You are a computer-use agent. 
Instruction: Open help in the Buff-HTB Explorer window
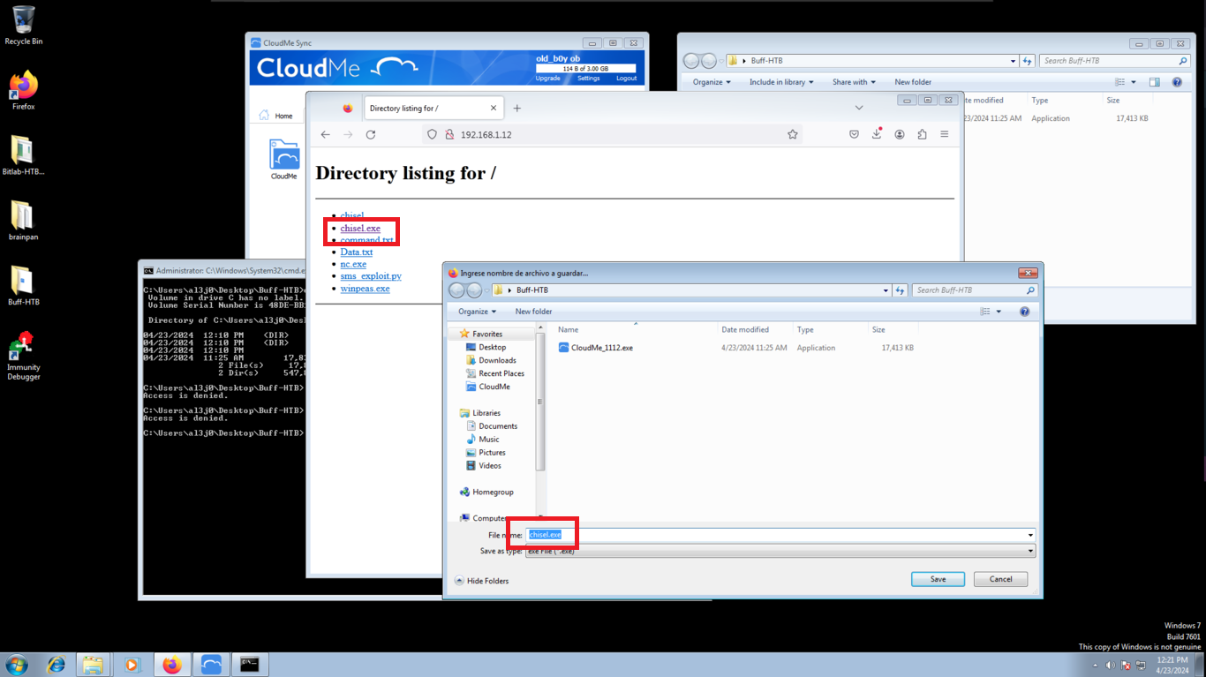[x=1177, y=82]
